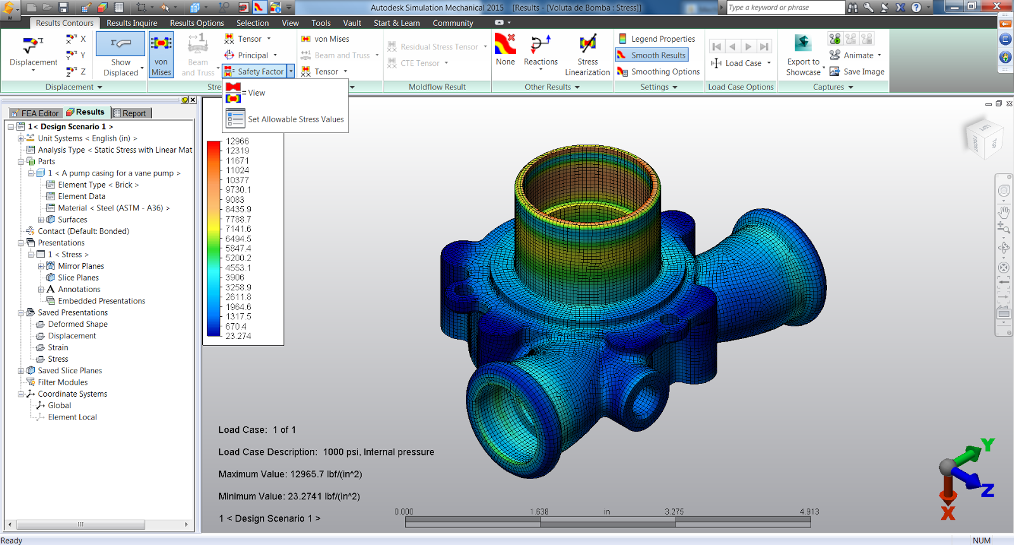Switch to FEA Editor tab
Screen dimensions: 1014x545
(35, 113)
